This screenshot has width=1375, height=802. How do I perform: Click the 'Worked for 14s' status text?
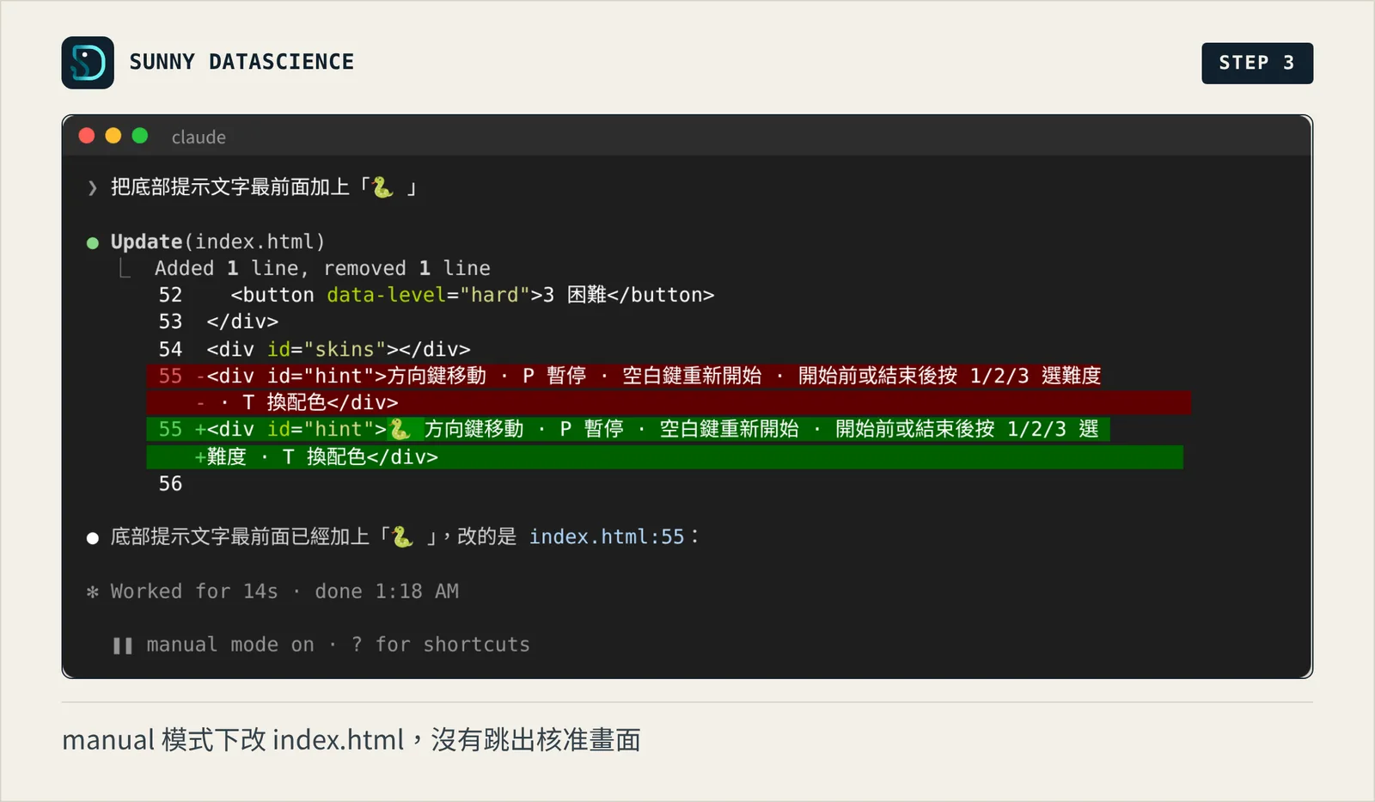[x=194, y=591]
